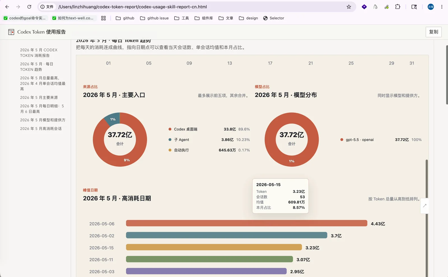Click the 645.63万 value

click(x=227, y=150)
